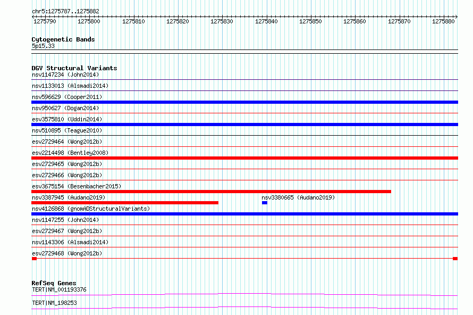Open variant nsv596629 (Cooper2011)

(x=67, y=97)
